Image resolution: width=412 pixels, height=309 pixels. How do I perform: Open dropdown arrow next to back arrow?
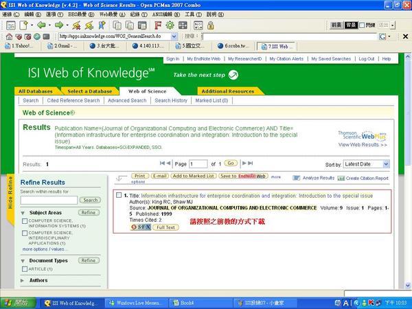click(49, 25)
